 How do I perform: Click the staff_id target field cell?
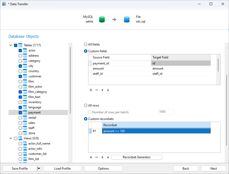pos(181,74)
